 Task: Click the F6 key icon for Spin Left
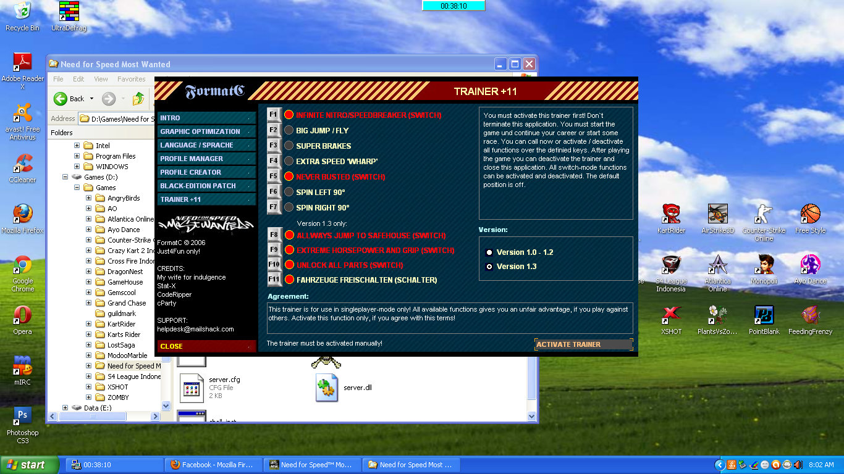click(x=274, y=192)
